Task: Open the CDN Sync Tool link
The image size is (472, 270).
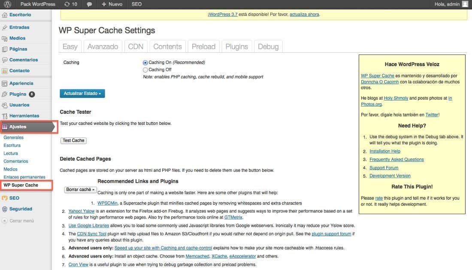Action: (91, 234)
